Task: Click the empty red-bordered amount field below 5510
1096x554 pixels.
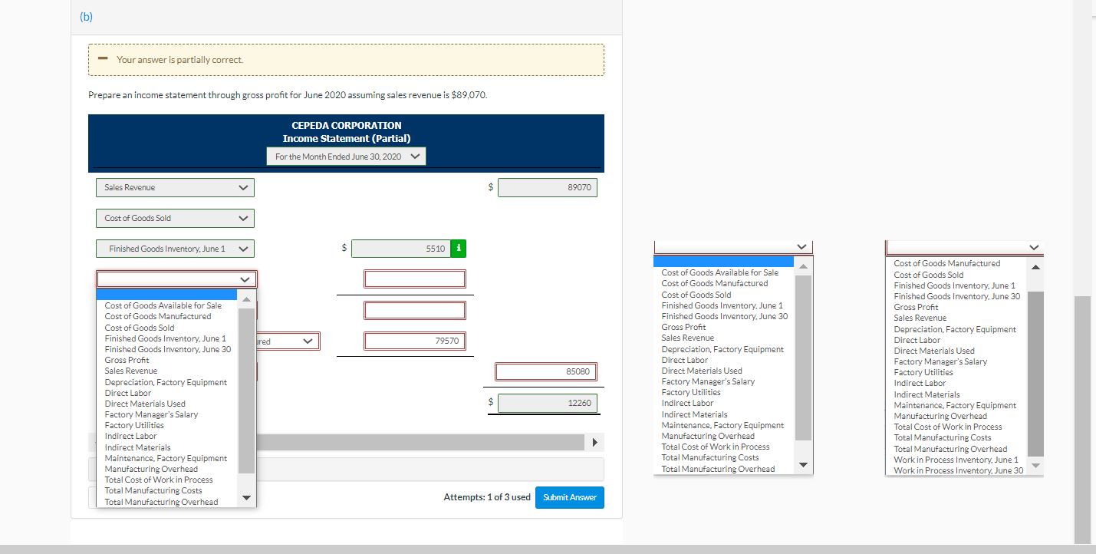Action: 414,279
